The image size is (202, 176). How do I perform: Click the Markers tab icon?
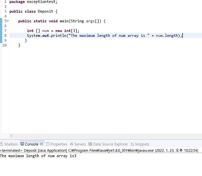pos(2,144)
